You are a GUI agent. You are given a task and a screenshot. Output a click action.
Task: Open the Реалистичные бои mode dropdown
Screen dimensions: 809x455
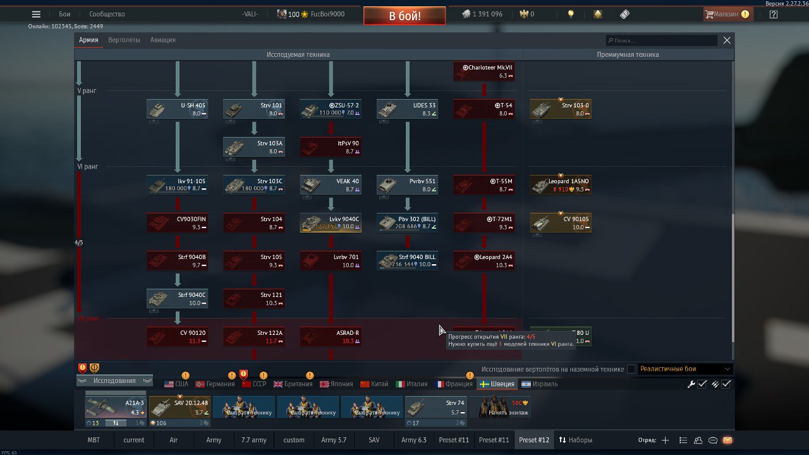[x=685, y=369]
